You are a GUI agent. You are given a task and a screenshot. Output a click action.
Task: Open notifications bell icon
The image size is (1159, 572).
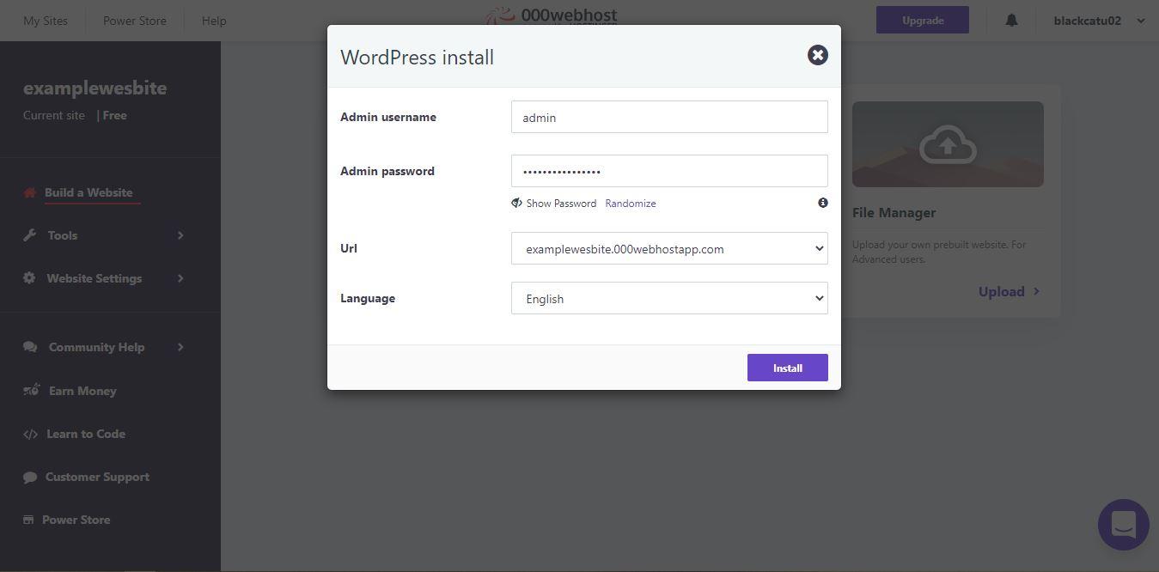pos(1011,20)
